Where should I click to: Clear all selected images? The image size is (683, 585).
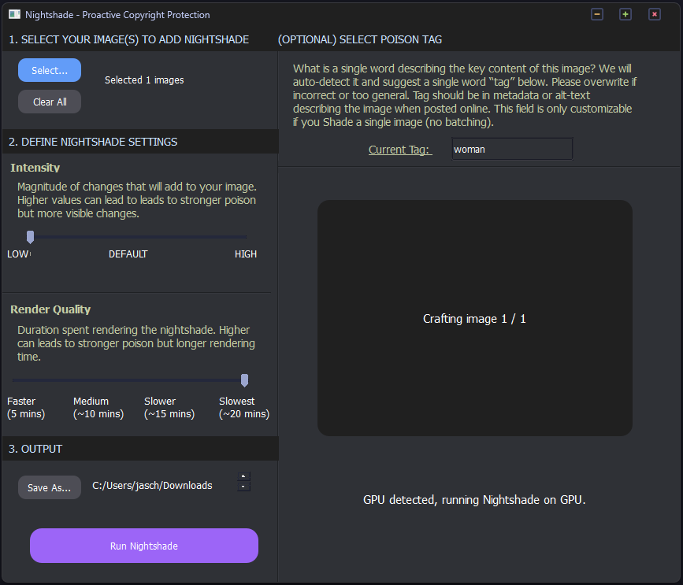[49, 102]
